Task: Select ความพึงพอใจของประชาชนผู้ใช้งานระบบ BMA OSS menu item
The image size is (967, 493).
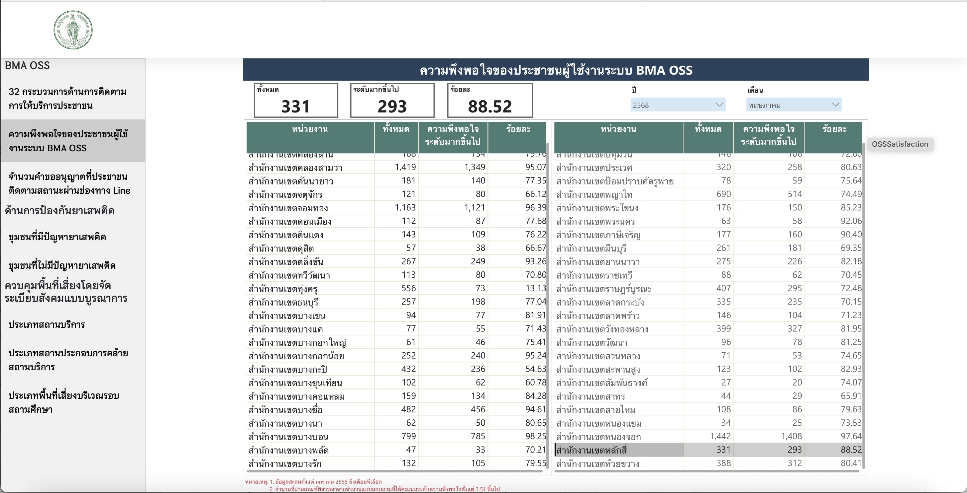Action: click(x=73, y=141)
